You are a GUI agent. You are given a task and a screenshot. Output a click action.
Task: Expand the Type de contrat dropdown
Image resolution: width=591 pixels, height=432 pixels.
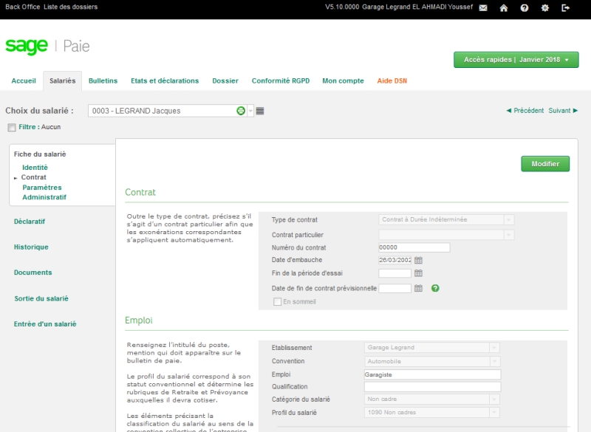(x=509, y=219)
